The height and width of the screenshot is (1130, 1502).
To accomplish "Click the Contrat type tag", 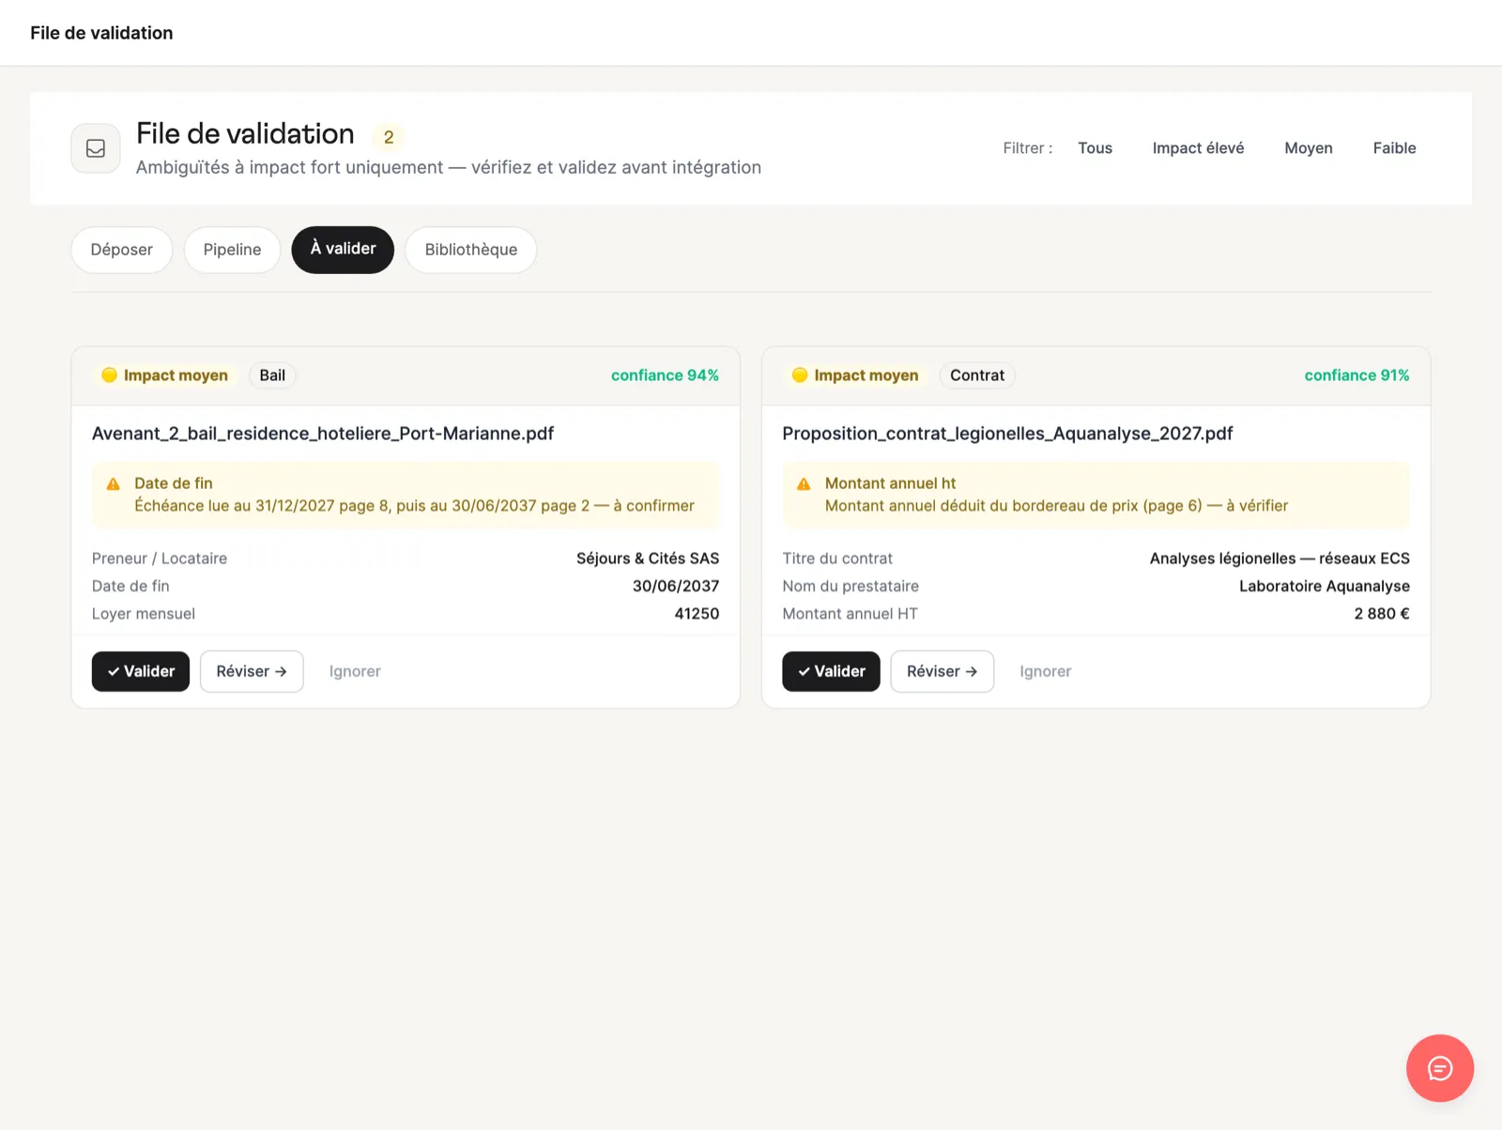I will coord(977,375).
